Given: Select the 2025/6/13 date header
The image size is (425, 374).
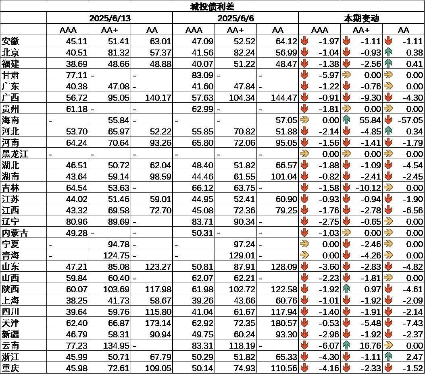Looking at the screenshot, I should click(110, 18).
